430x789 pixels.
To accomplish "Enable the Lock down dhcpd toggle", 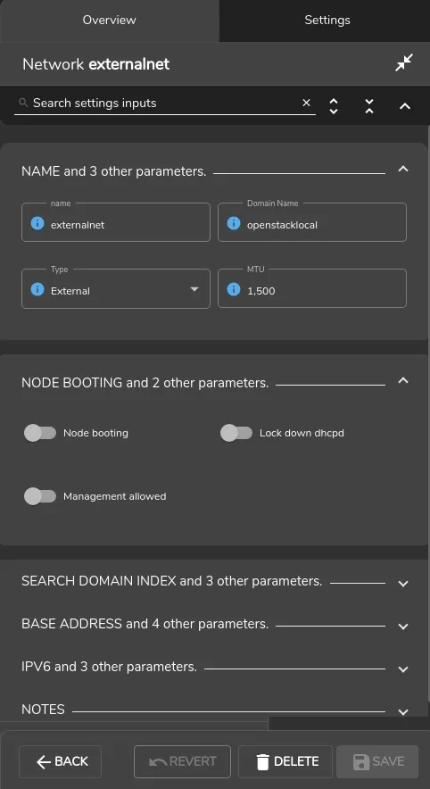I will click(236, 433).
